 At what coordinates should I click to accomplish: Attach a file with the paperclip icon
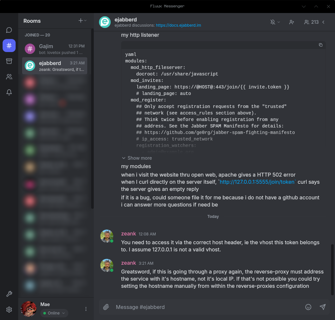tap(106, 307)
